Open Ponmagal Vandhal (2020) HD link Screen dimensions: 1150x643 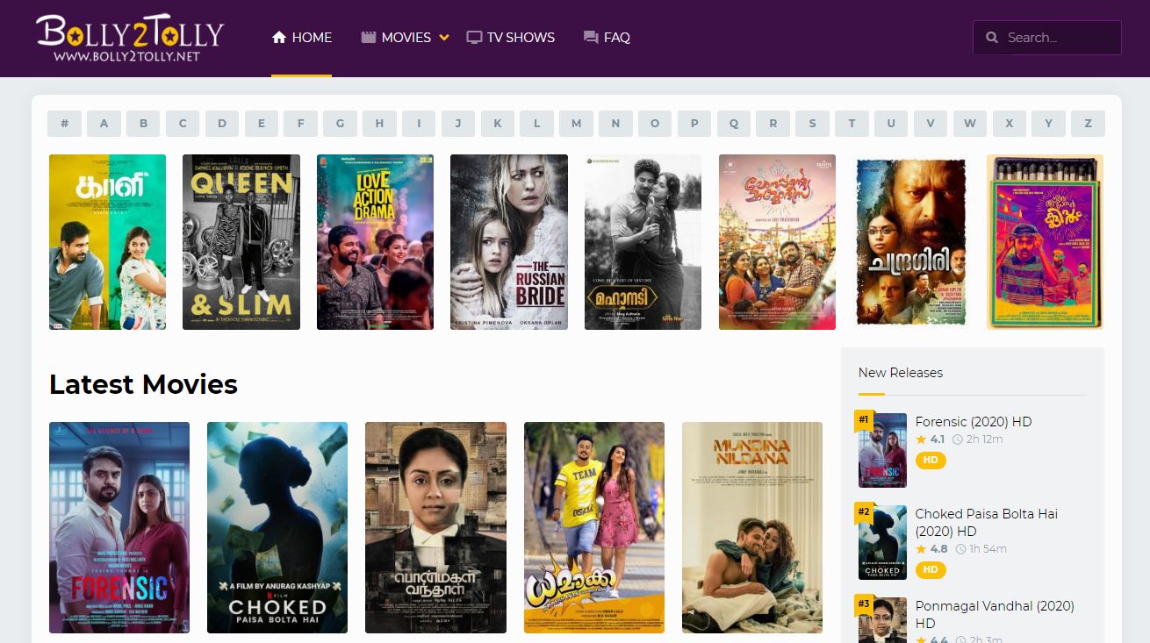tap(995, 614)
